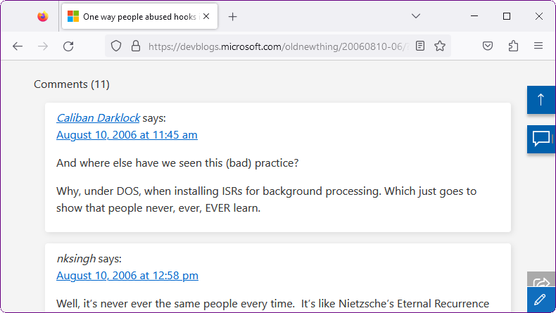Click 'Why, under DOS, when installing ISRs' paragraph
The width and height of the screenshot is (556, 313).
(x=266, y=200)
